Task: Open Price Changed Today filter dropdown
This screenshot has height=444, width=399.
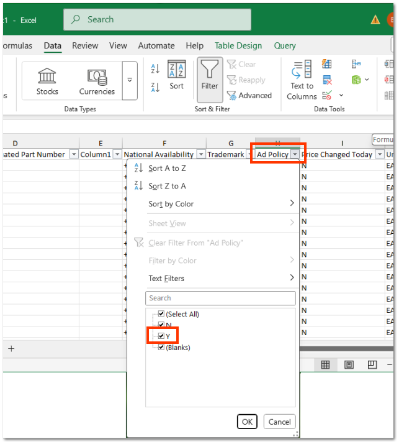Action: pyautogui.click(x=380, y=154)
